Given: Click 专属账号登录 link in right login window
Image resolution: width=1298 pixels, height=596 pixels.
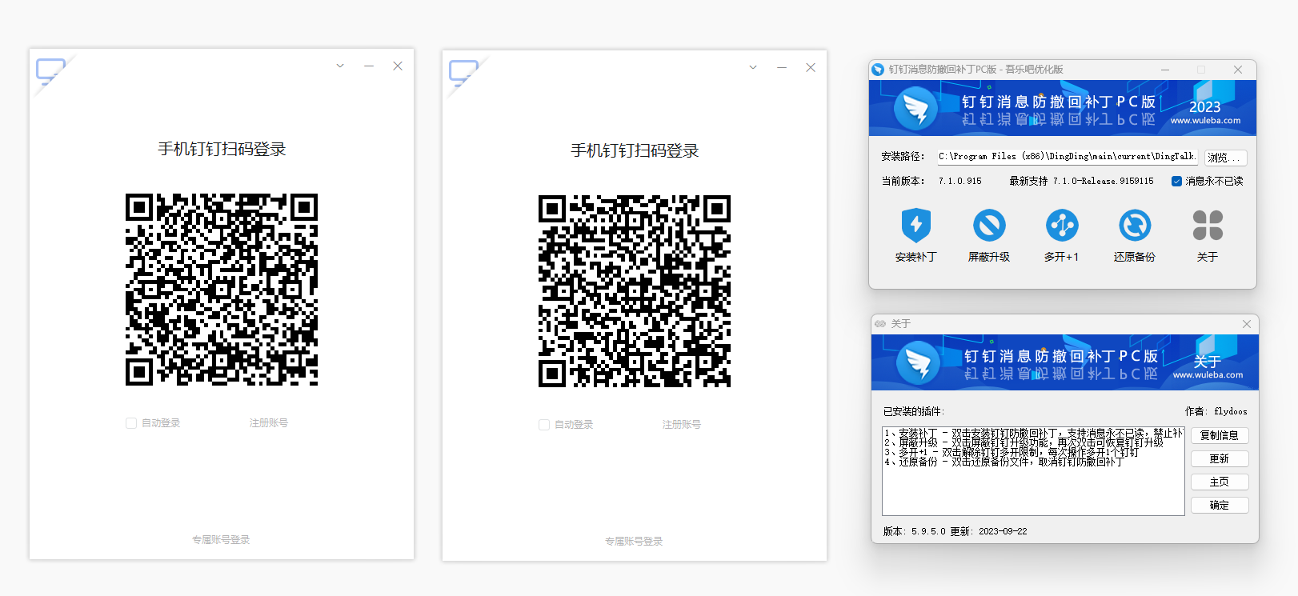Looking at the screenshot, I should click(634, 542).
